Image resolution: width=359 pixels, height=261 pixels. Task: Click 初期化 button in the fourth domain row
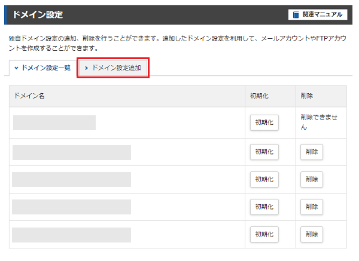pyautogui.click(x=264, y=207)
